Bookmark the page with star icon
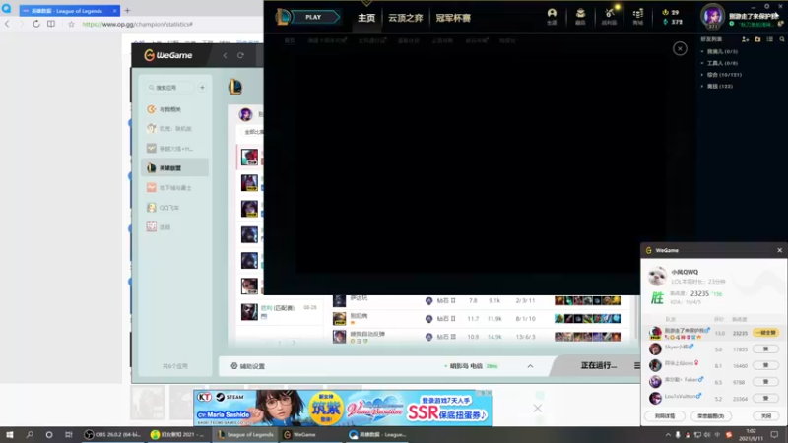This screenshot has width=788, height=443. click(x=71, y=24)
